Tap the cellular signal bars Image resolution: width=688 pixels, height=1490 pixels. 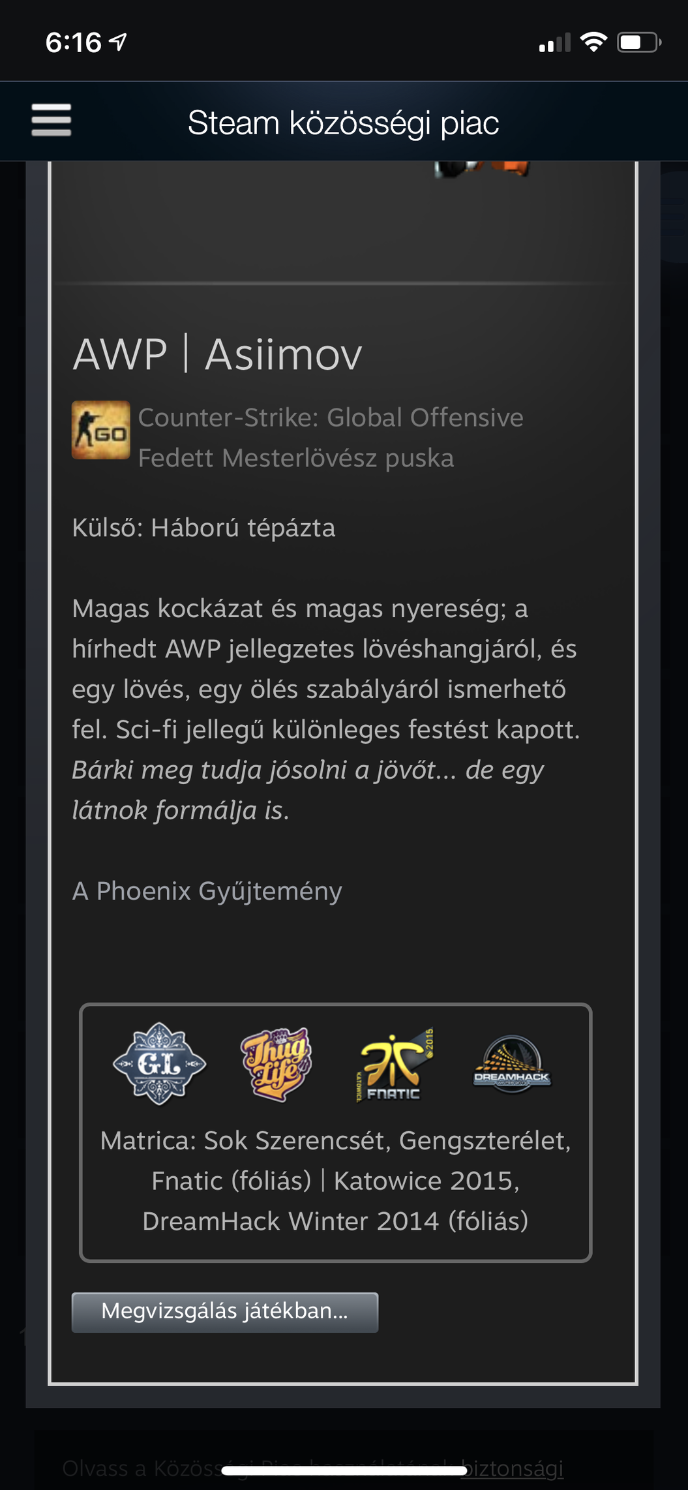point(555,42)
